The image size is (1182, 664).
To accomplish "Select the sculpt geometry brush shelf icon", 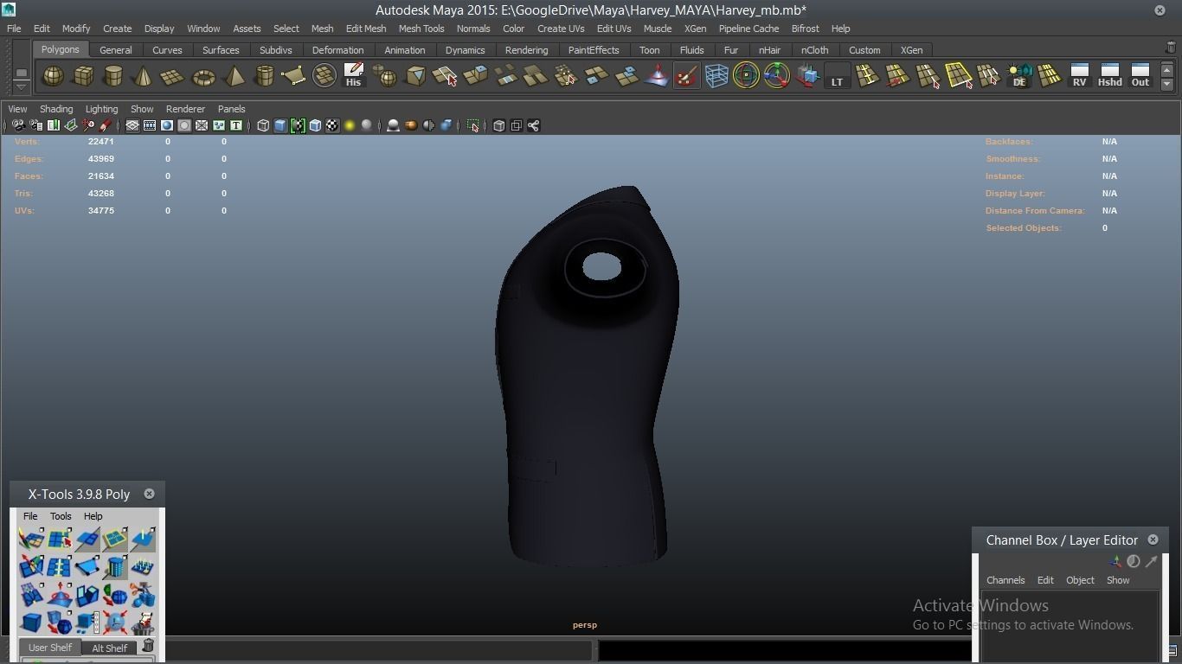I will click(686, 76).
